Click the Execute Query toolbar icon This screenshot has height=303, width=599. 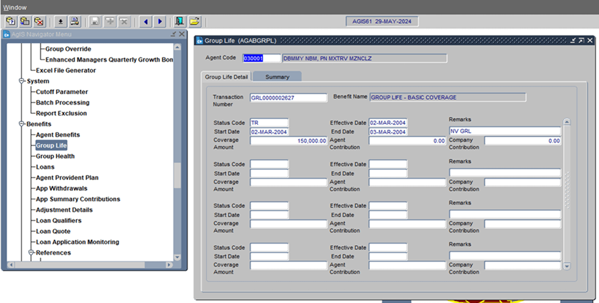pyautogui.click(x=25, y=22)
